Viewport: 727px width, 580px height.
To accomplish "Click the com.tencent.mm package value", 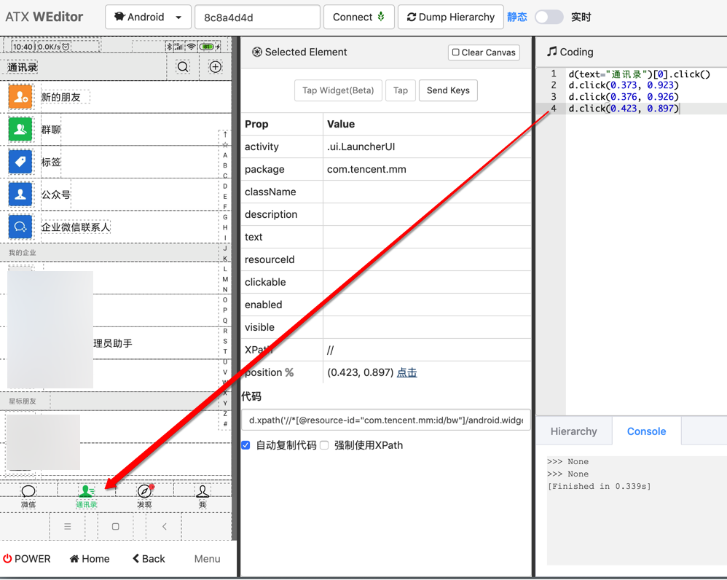I will point(366,169).
